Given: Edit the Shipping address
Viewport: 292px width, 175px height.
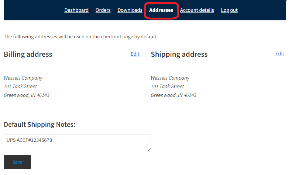Looking at the screenshot, I should point(280,53).
